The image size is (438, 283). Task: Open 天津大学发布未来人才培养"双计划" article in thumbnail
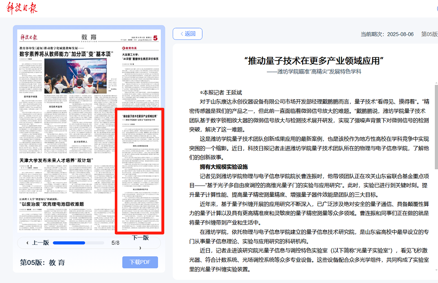click(x=56, y=161)
